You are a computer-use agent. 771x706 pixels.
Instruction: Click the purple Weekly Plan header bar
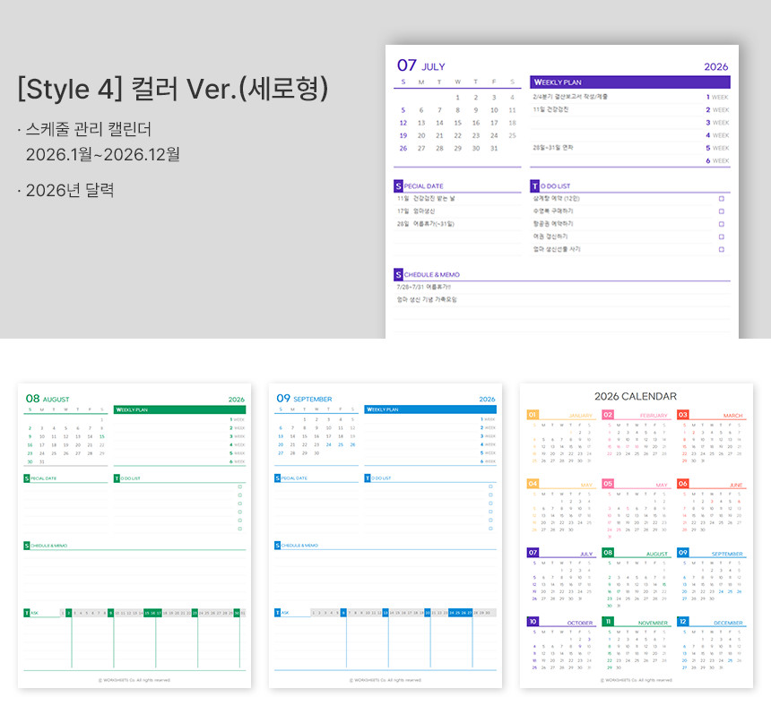629,82
